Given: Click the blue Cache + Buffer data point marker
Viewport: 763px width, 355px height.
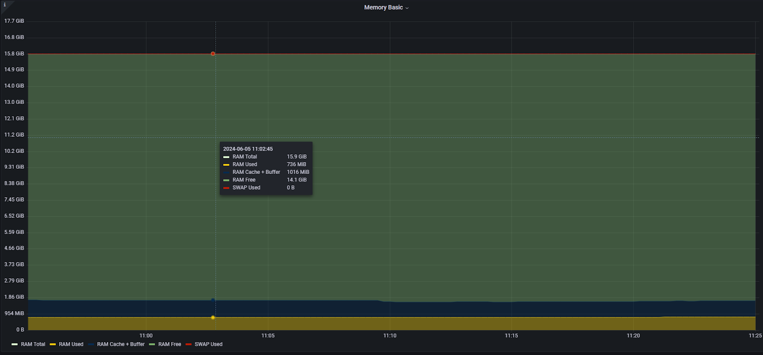Looking at the screenshot, I should pyautogui.click(x=213, y=300).
